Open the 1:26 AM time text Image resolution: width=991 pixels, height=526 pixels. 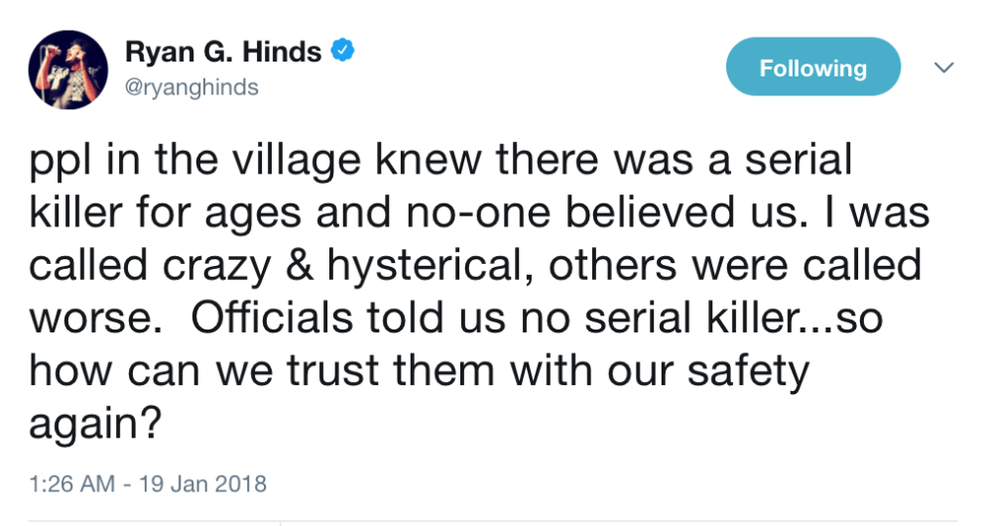[67, 484]
